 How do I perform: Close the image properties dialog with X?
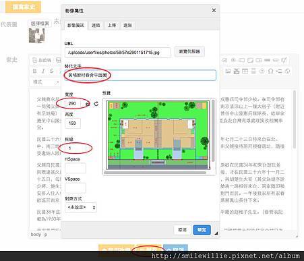(214, 10)
